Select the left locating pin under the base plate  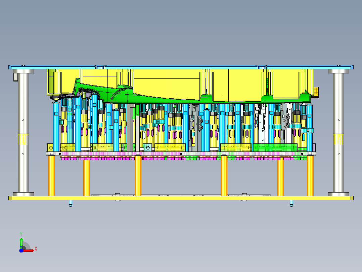tap(71, 203)
